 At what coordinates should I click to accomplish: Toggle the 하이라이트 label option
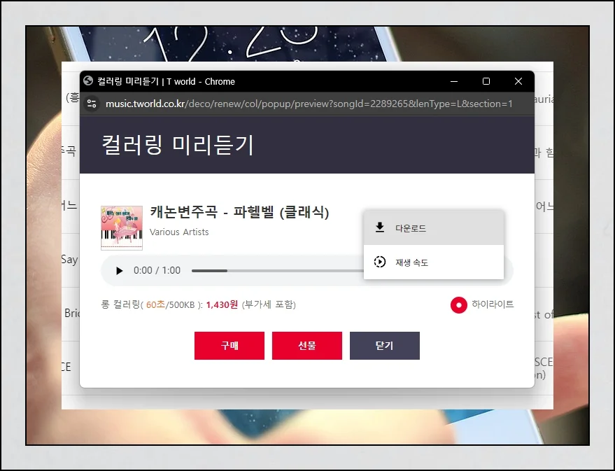(493, 304)
